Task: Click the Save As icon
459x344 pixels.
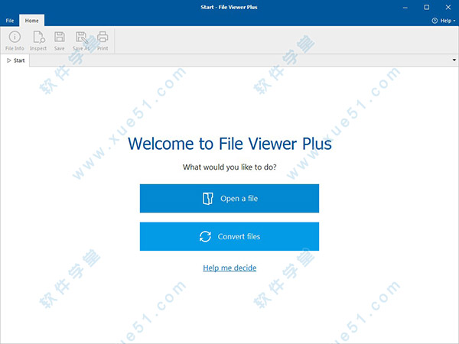Action: tap(81, 37)
